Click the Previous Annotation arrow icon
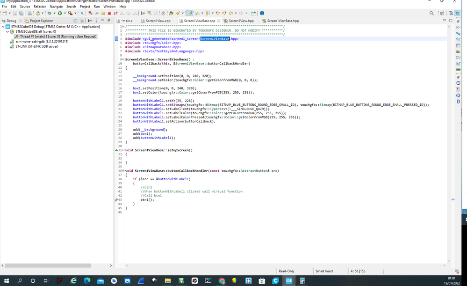The image size is (467, 286). point(207,13)
